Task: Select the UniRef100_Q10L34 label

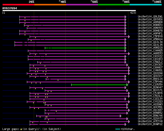Action: point(150,42)
